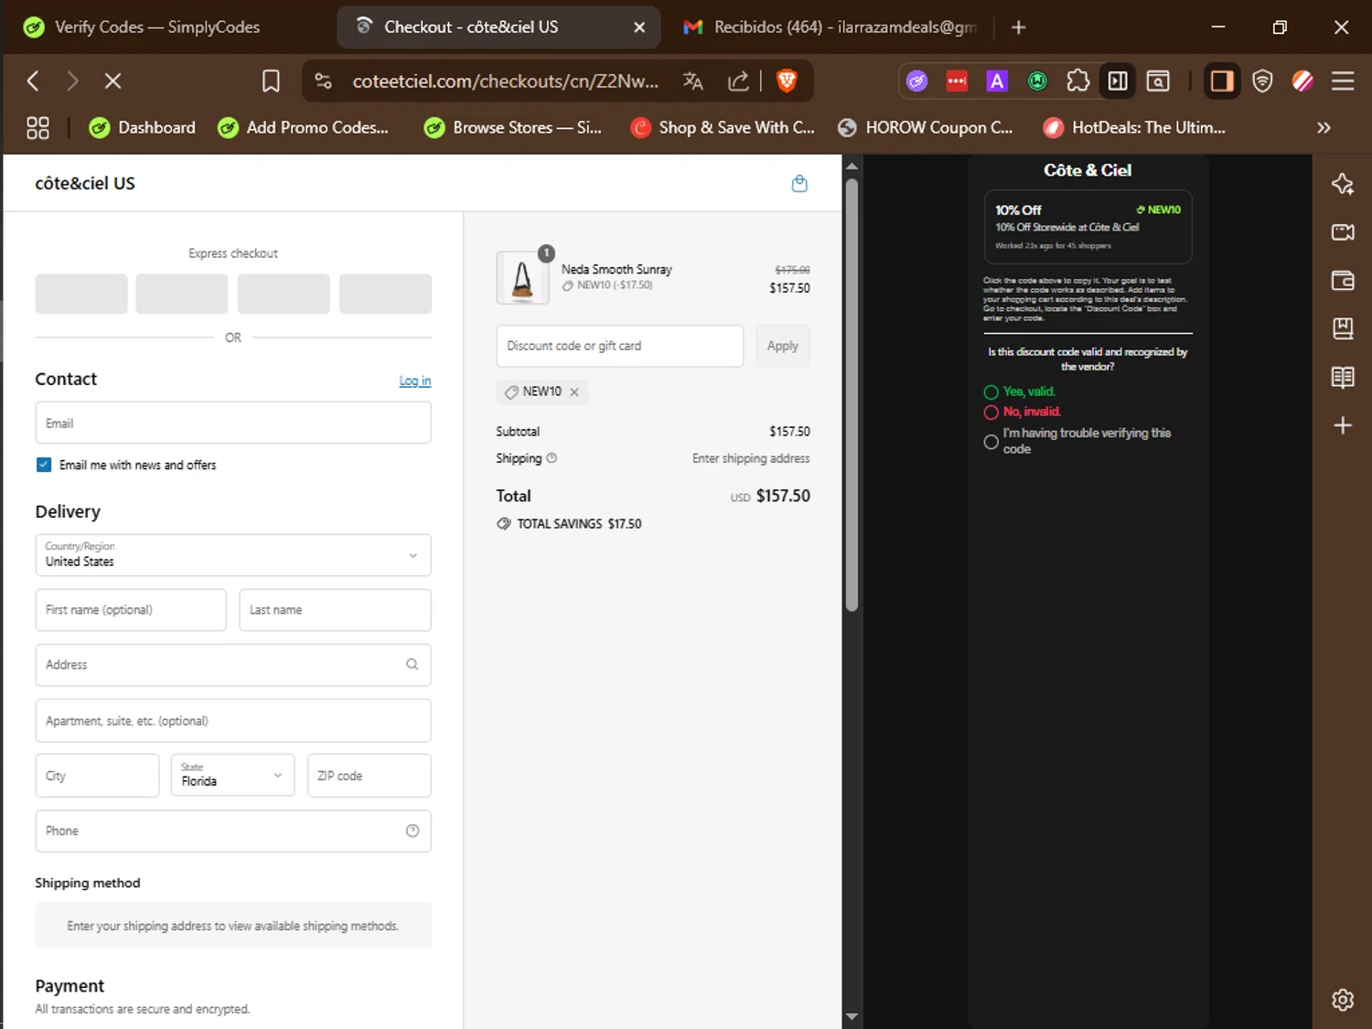The image size is (1372, 1029).
Task: Click the Address search field
Action: pyautogui.click(x=233, y=665)
